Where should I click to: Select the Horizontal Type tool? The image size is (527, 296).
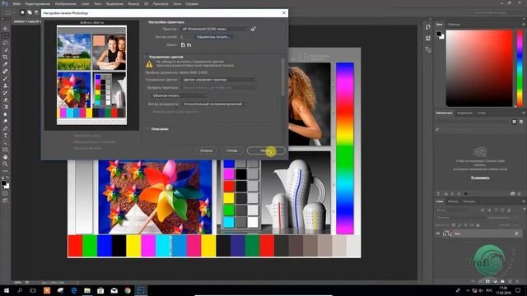pyautogui.click(x=5, y=135)
